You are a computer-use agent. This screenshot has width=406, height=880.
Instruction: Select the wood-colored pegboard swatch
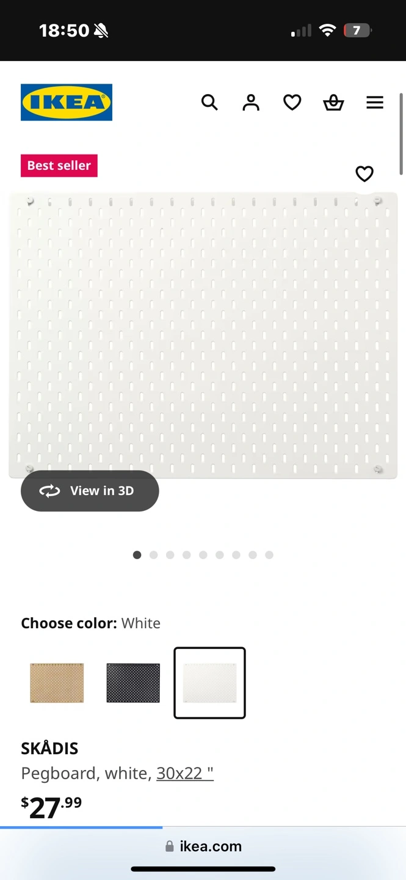coord(57,683)
